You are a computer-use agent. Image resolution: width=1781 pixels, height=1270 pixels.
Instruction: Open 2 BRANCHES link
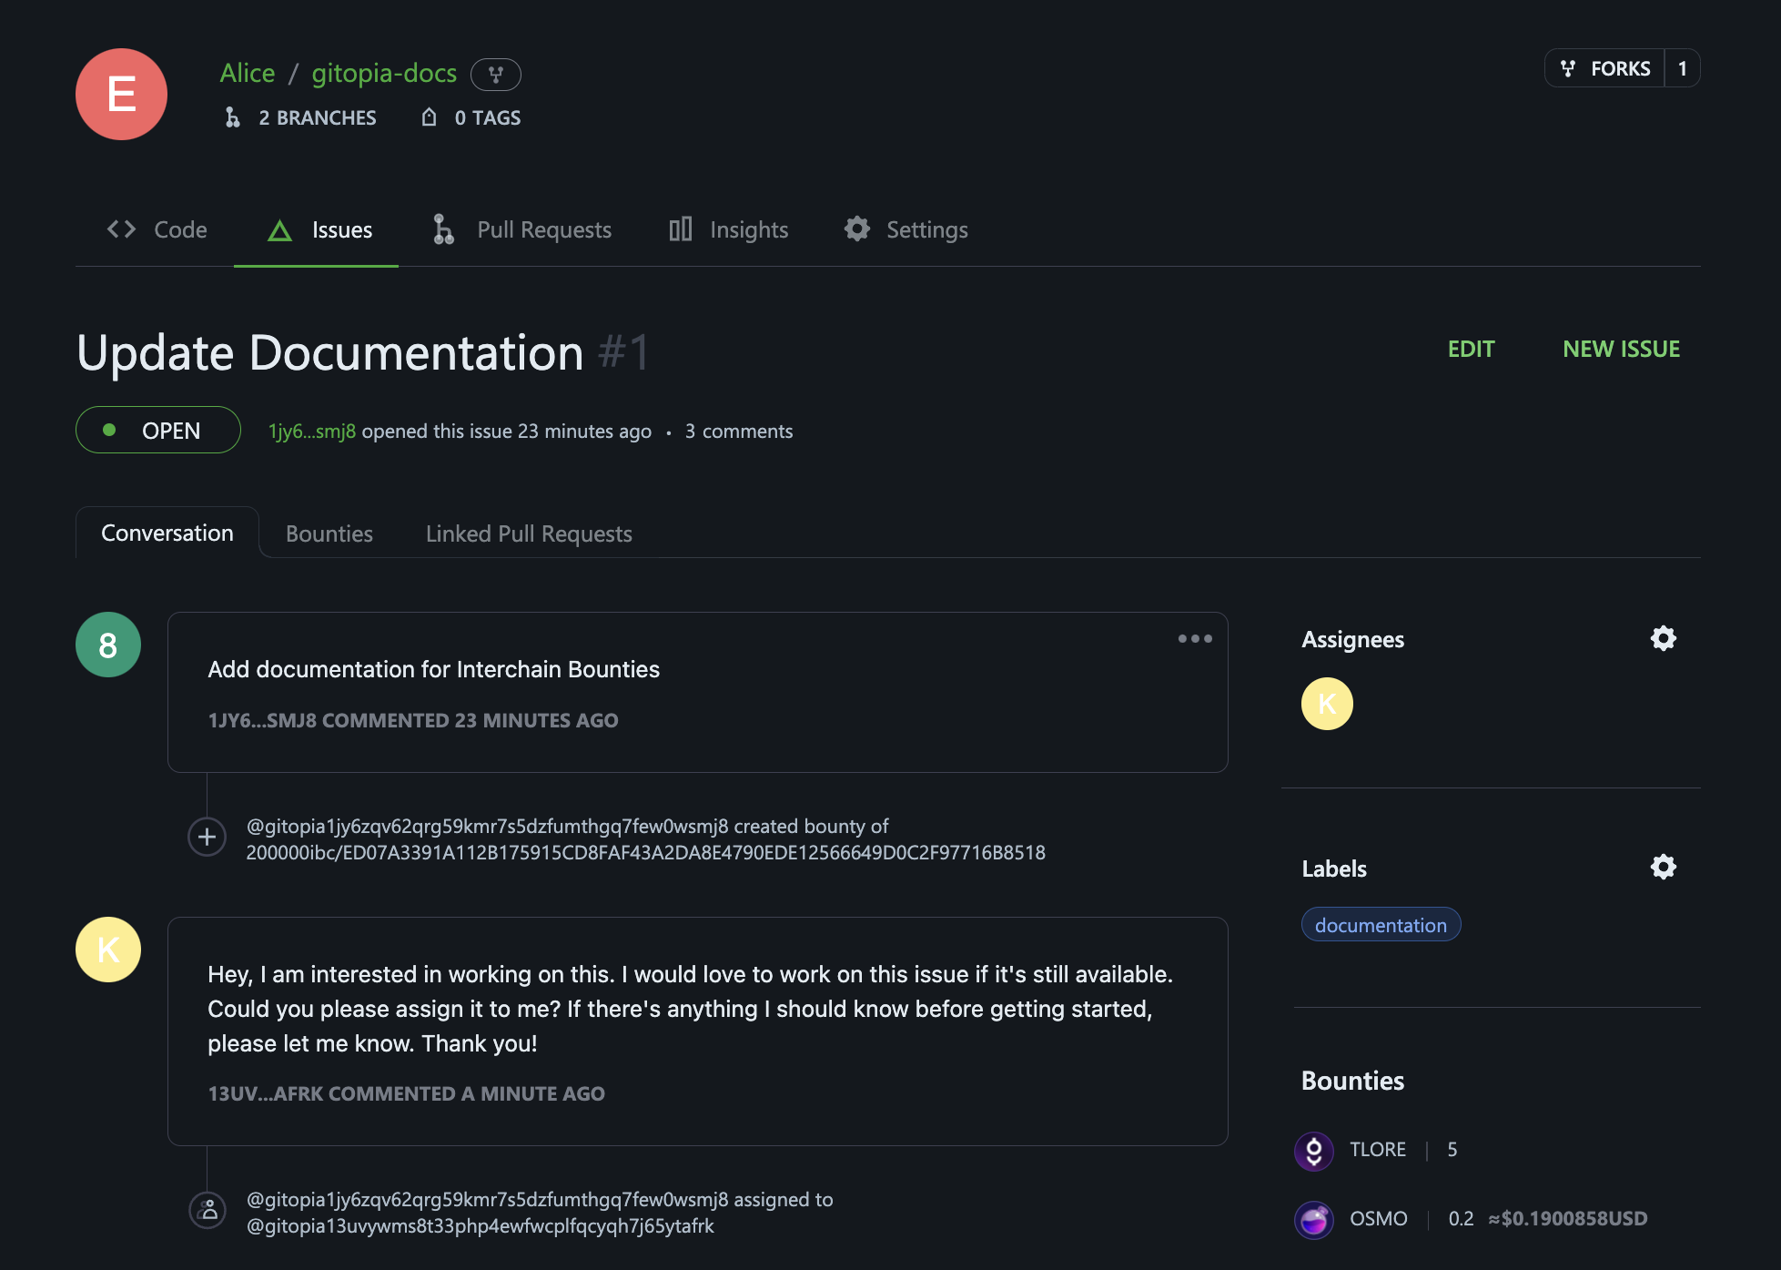[x=300, y=117]
